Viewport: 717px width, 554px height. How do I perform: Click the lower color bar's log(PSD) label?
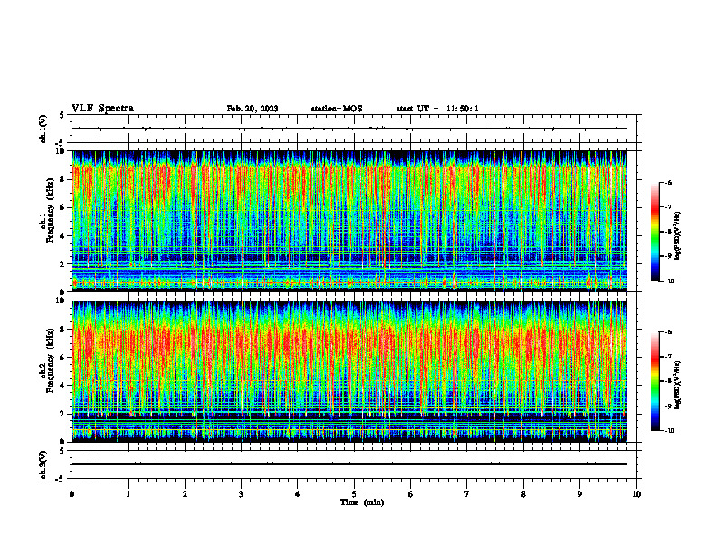pos(678,385)
